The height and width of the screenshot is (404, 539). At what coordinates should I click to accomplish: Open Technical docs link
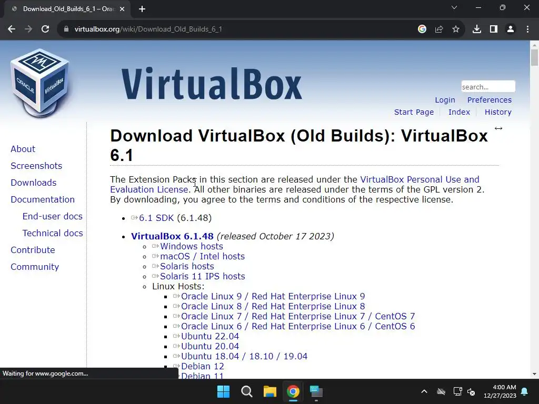point(53,233)
